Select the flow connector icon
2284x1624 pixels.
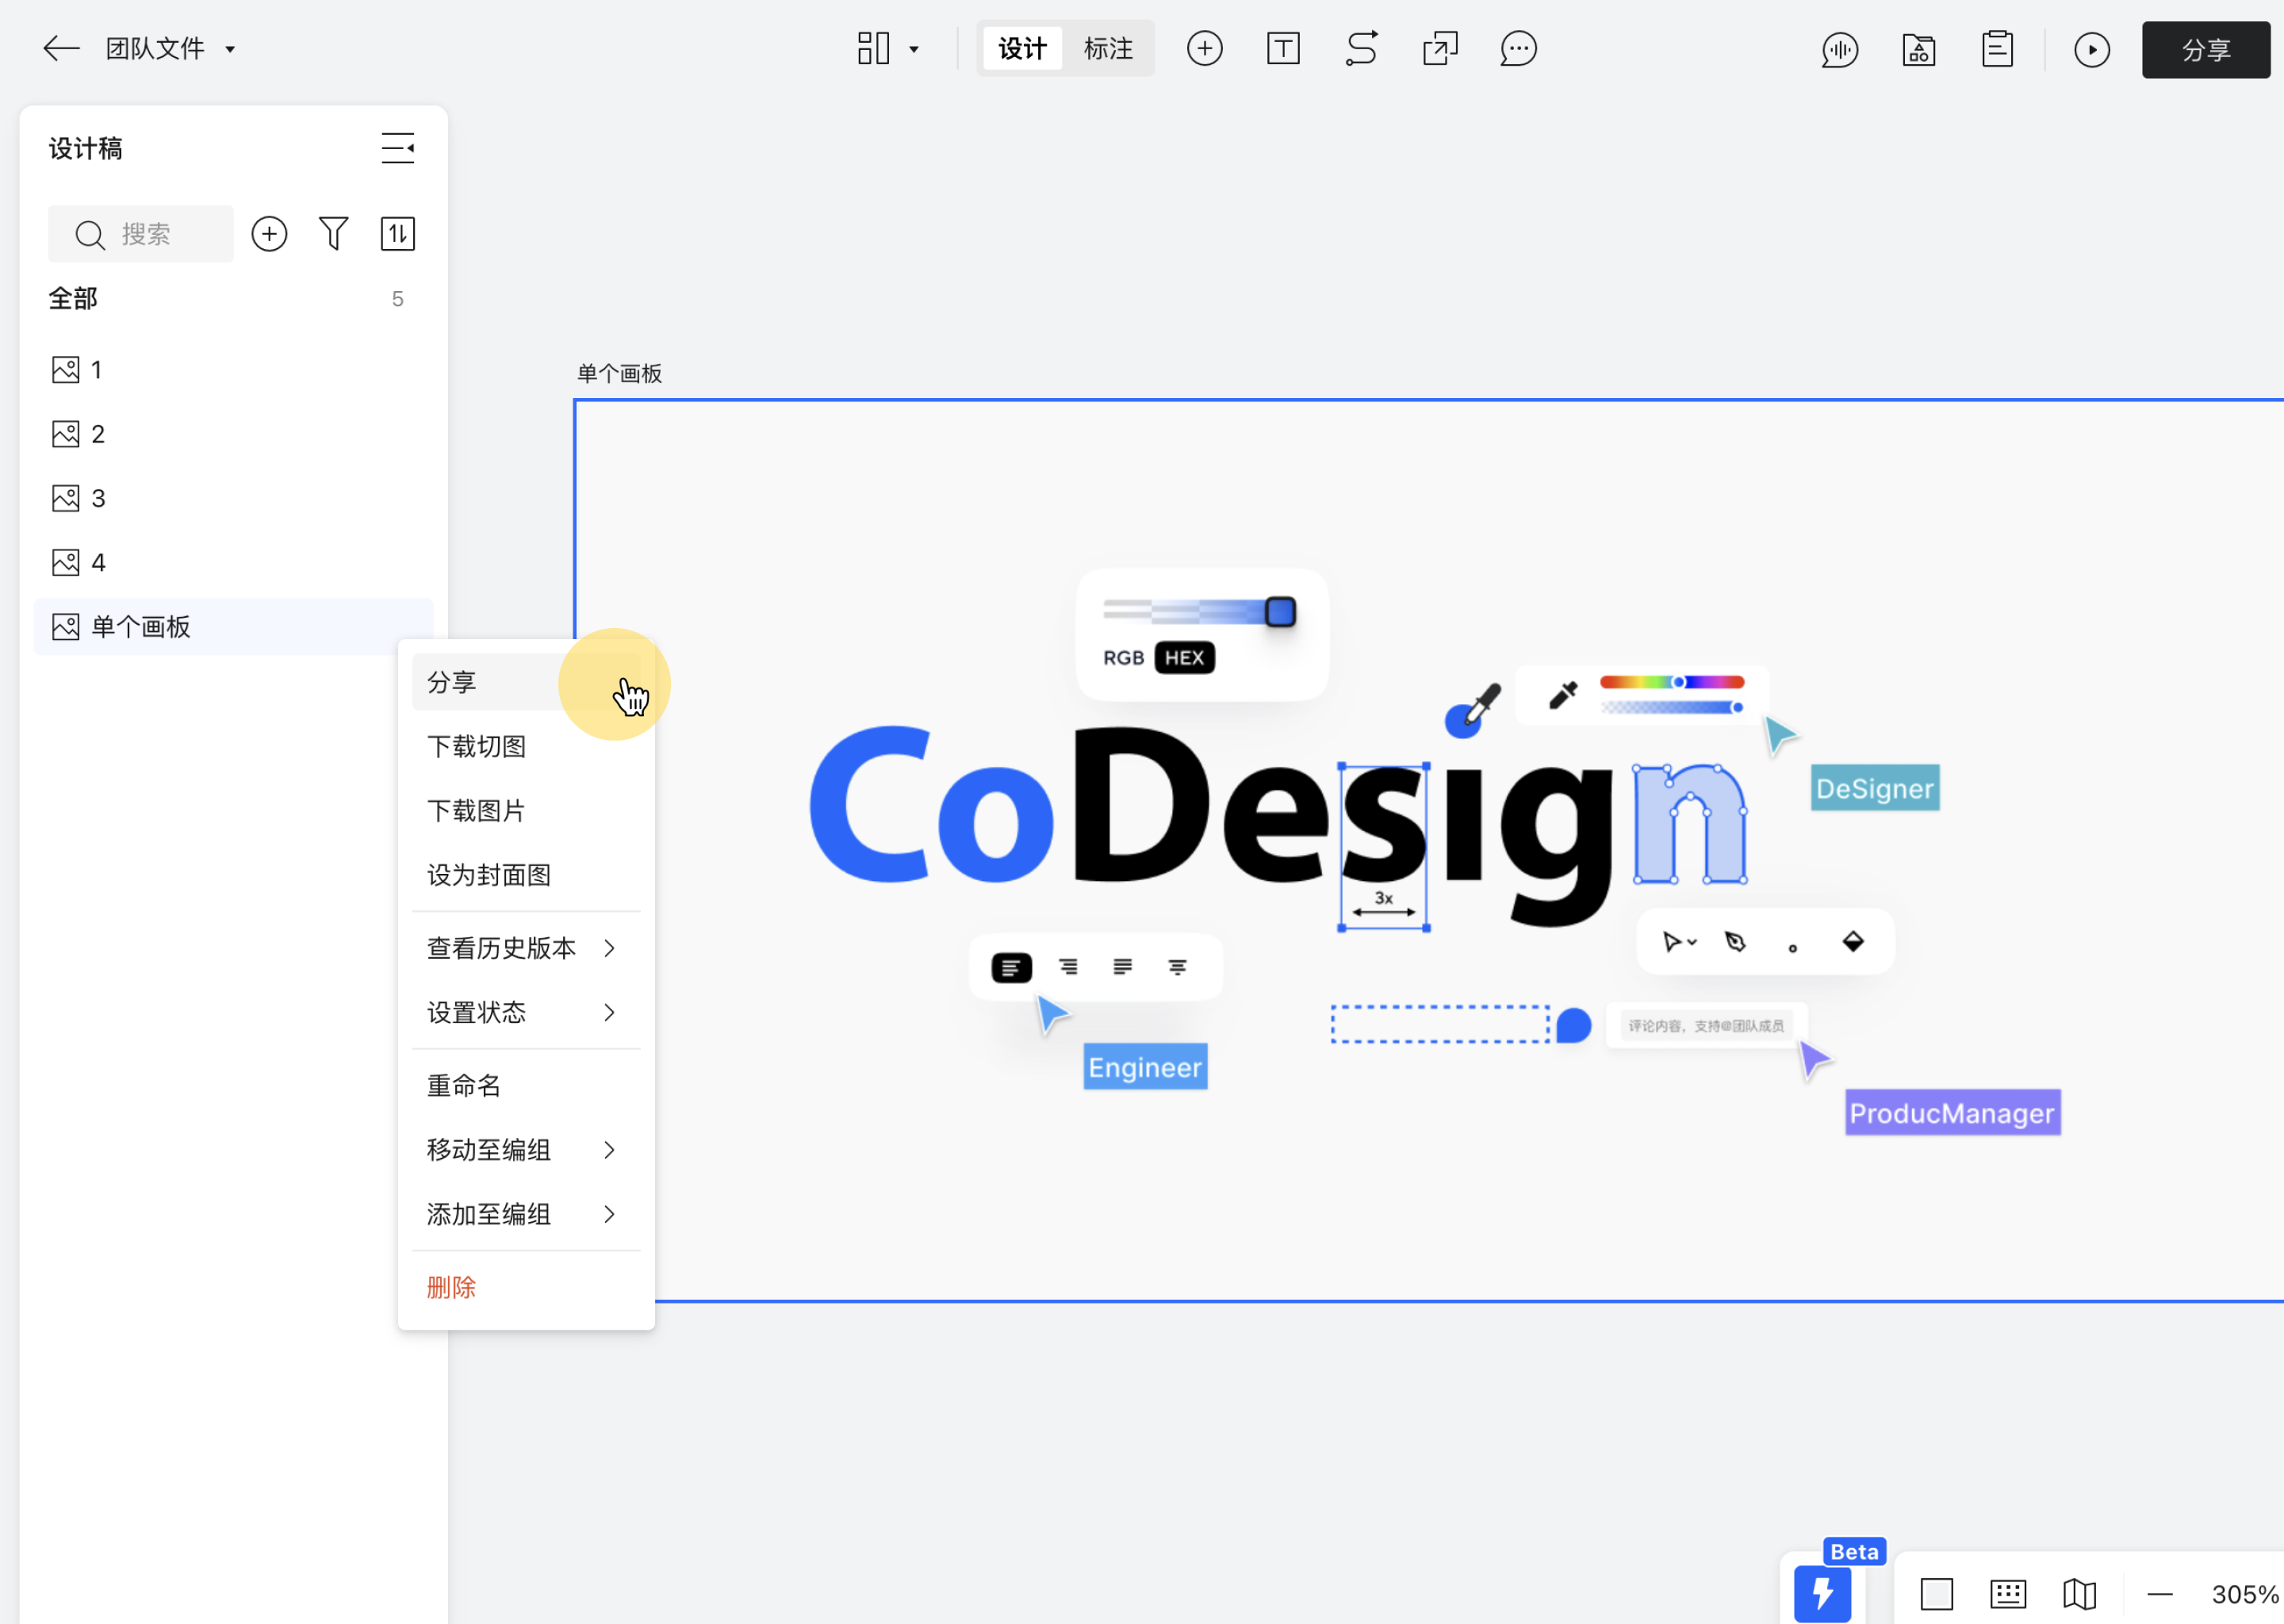[1361, 48]
